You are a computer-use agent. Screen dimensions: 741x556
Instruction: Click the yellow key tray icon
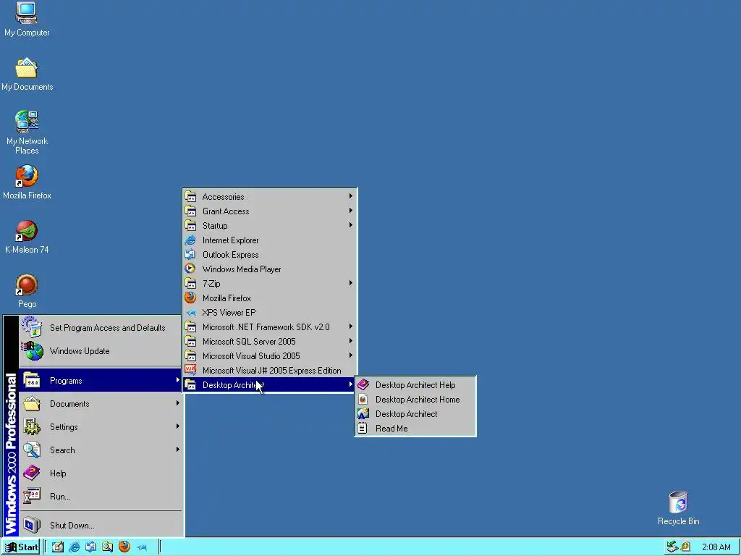coord(685,547)
